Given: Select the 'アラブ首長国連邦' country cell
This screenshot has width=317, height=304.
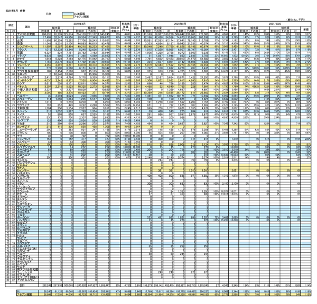Looking at the screenshot, I should [27, 71].
